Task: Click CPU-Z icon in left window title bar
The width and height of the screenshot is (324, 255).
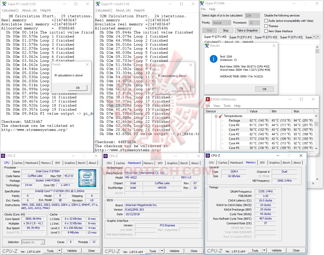Action: click(x=3, y=156)
